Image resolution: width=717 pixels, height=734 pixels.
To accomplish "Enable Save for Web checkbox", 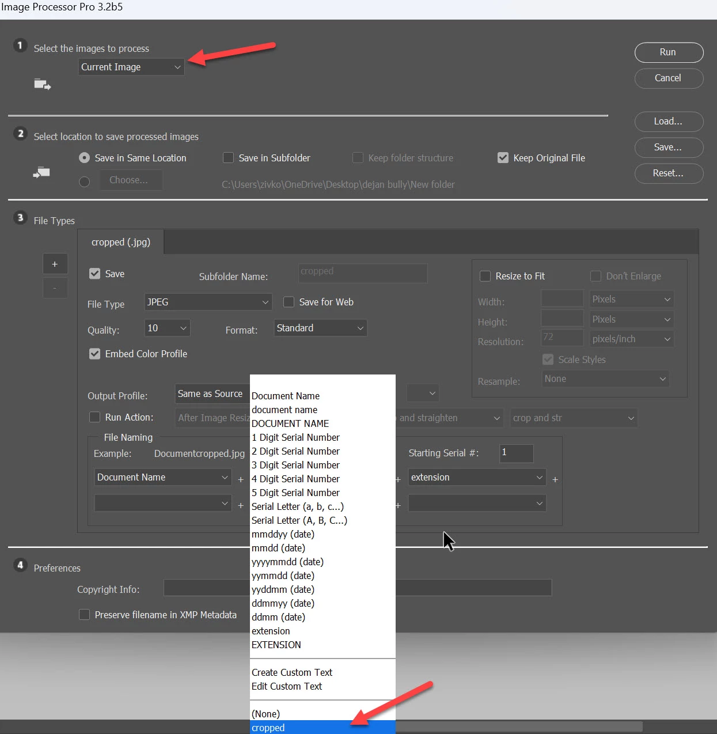I will point(289,302).
